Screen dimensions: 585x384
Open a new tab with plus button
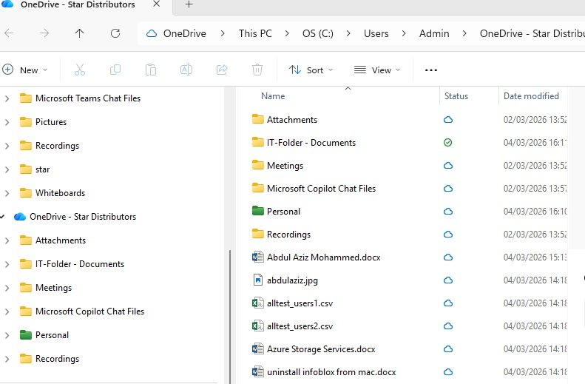coord(189,5)
